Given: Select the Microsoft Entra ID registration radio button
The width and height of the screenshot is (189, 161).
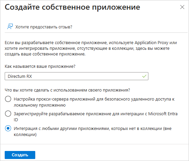Looking at the screenshot, I should click(x=8, y=114).
